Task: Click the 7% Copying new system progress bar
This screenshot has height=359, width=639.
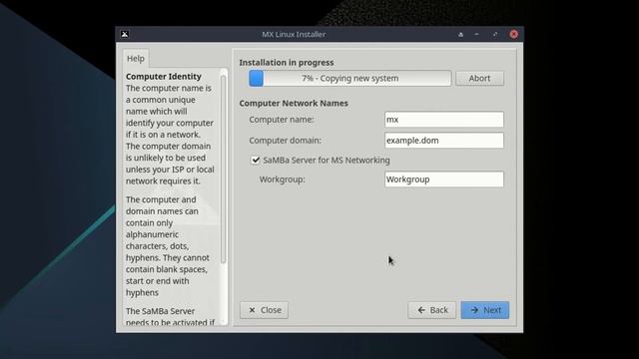Action: point(350,78)
